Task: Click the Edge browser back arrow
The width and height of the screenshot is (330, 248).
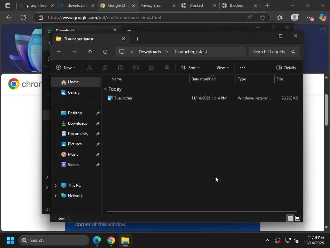Action: [x=9, y=17]
